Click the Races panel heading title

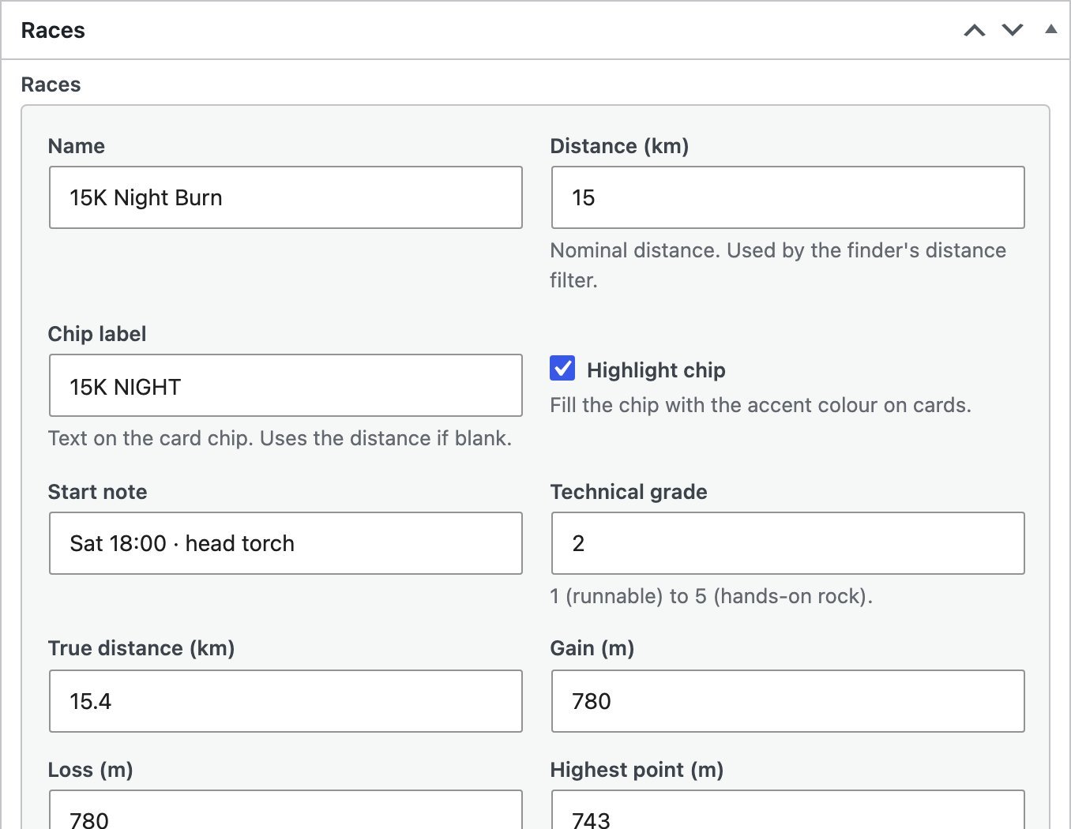coord(53,31)
